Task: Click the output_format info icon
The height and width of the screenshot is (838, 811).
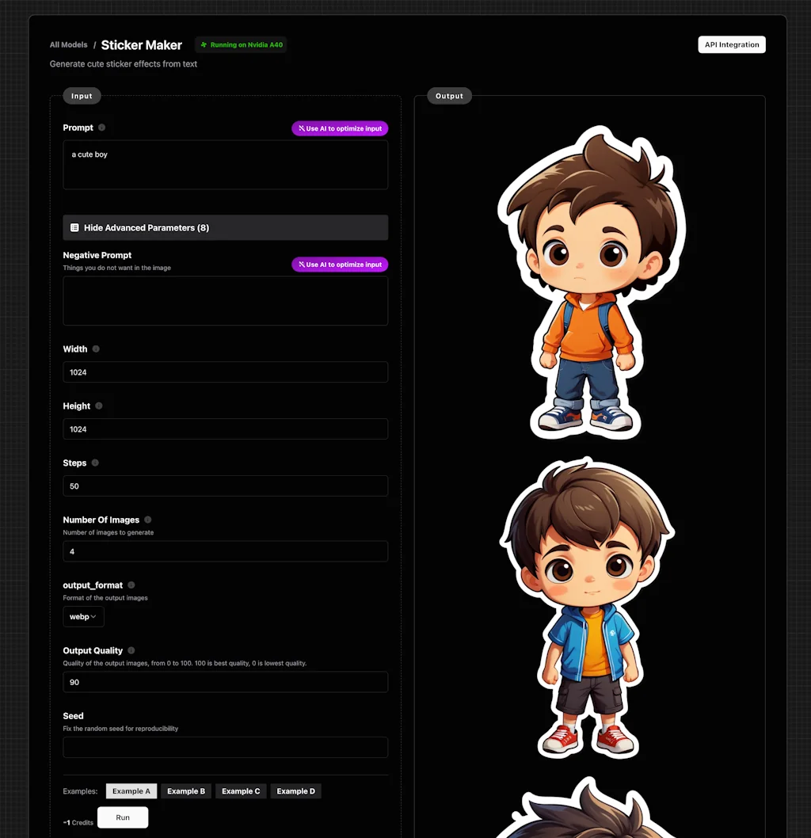Action: pos(131,585)
